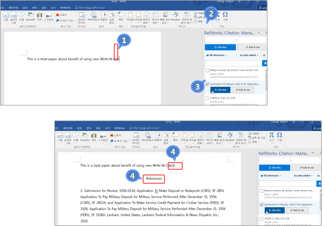The width and height of the screenshot is (325, 226).
Task: Open the hamburger options menu in top window pane
Action: pos(264,55)
